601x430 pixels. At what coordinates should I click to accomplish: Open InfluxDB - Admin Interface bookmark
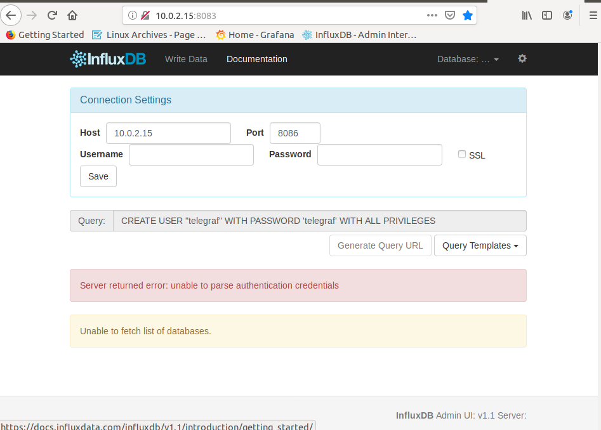(359, 35)
